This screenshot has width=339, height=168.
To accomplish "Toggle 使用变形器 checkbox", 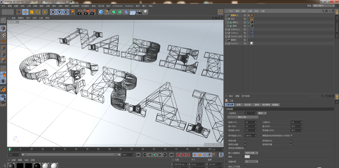I will click(x=291, y=144).
